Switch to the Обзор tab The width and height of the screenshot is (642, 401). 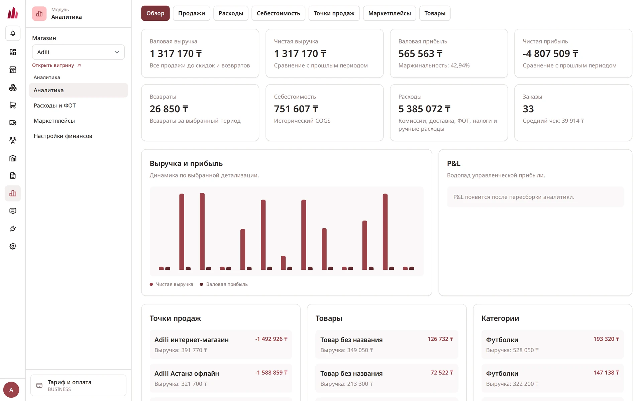tap(155, 13)
